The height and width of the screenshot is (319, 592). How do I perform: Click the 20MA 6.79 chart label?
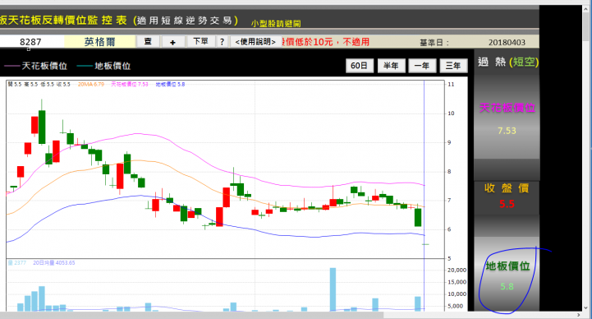(91, 85)
